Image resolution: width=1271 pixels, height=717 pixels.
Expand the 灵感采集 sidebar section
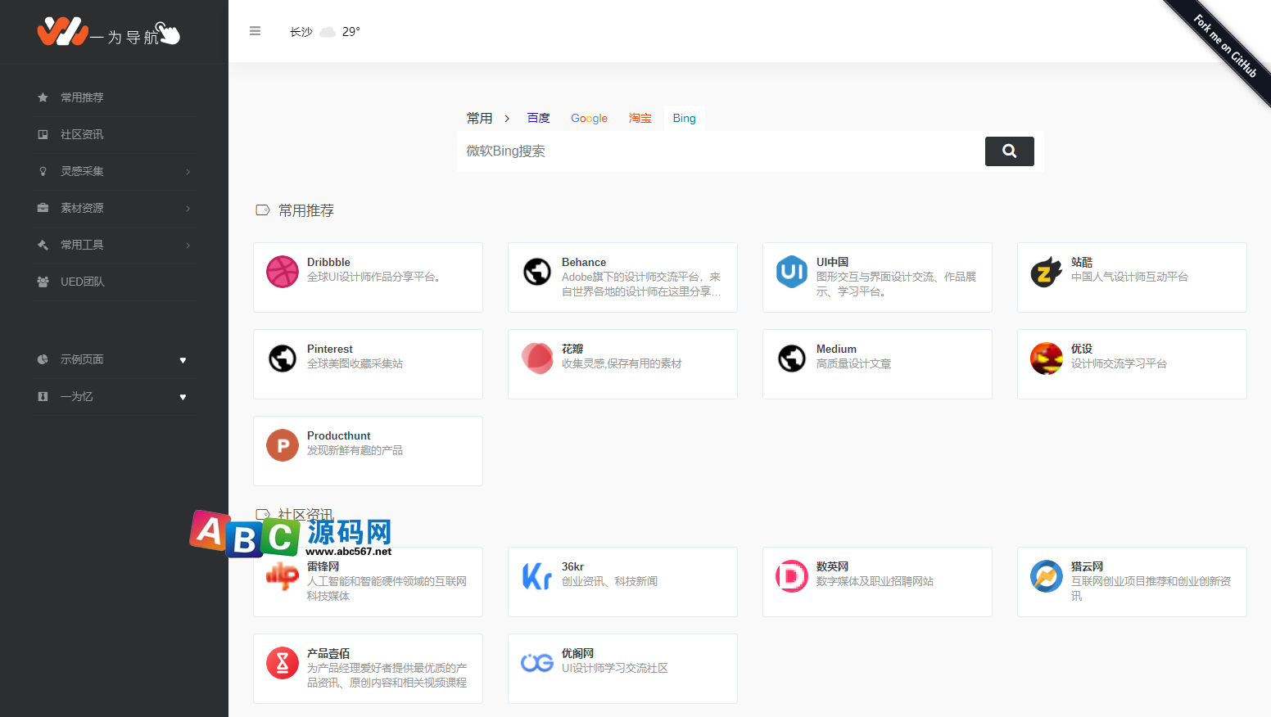tap(115, 171)
